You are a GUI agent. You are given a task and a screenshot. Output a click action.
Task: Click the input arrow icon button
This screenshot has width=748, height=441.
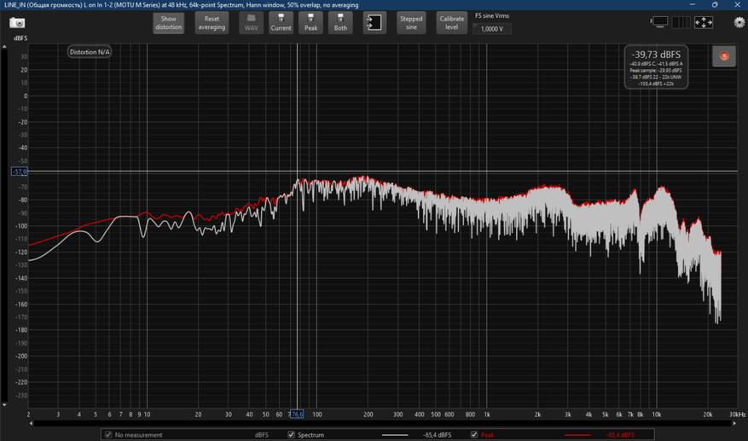pos(374,23)
